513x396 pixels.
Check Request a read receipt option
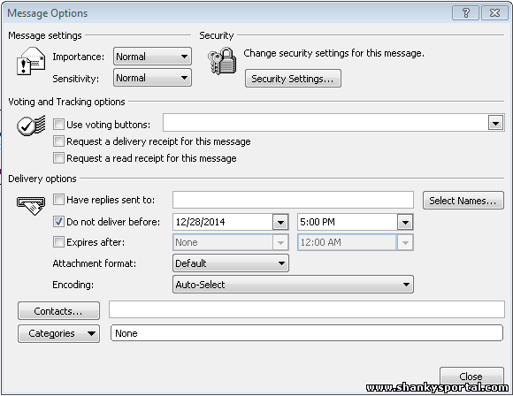[59, 158]
